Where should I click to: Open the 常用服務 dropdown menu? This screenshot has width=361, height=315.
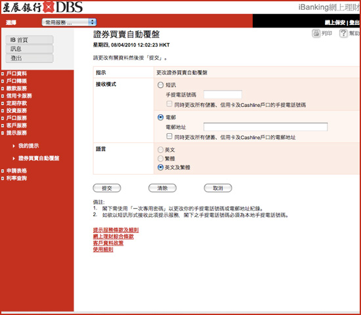click(x=69, y=22)
